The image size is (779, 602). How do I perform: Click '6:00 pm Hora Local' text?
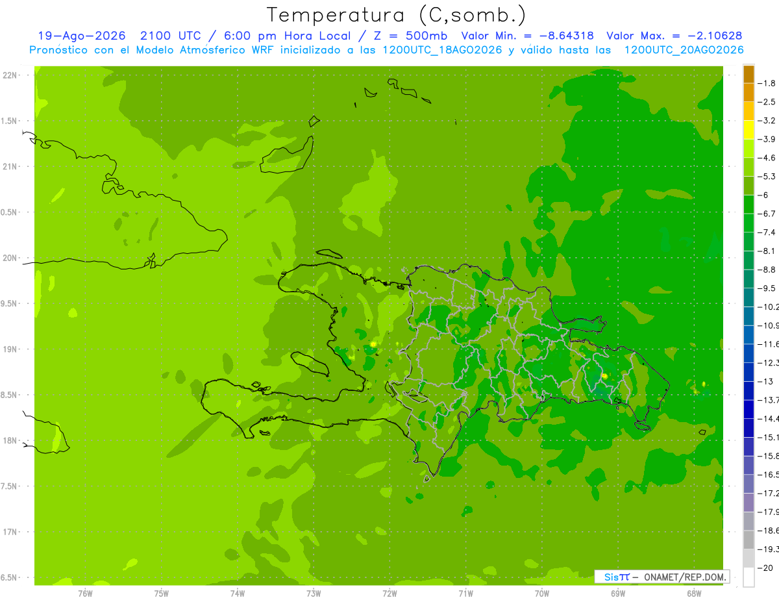(x=286, y=36)
